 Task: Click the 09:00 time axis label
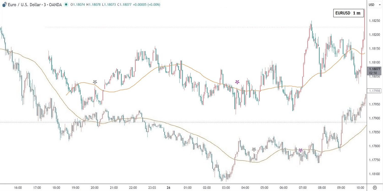coord(341,188)
